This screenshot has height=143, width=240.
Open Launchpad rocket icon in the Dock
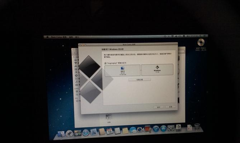[x=69, y=133]
